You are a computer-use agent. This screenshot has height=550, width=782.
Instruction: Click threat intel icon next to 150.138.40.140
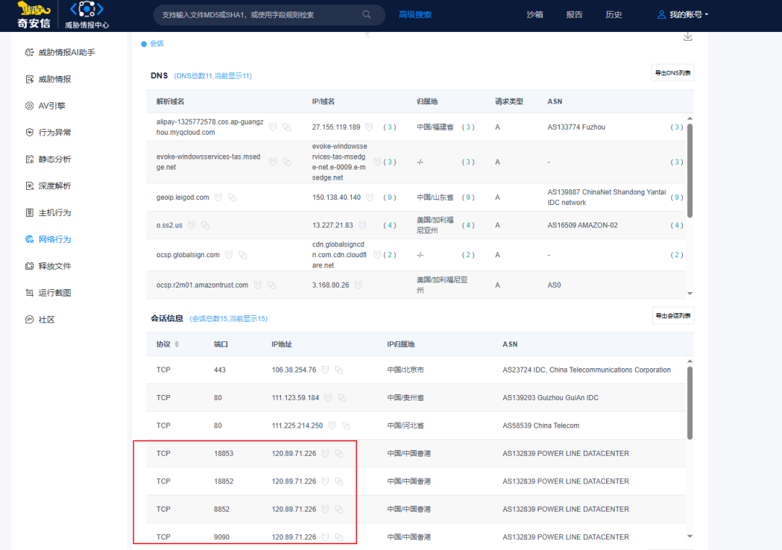pyautogui.click(x=369, y=197)
